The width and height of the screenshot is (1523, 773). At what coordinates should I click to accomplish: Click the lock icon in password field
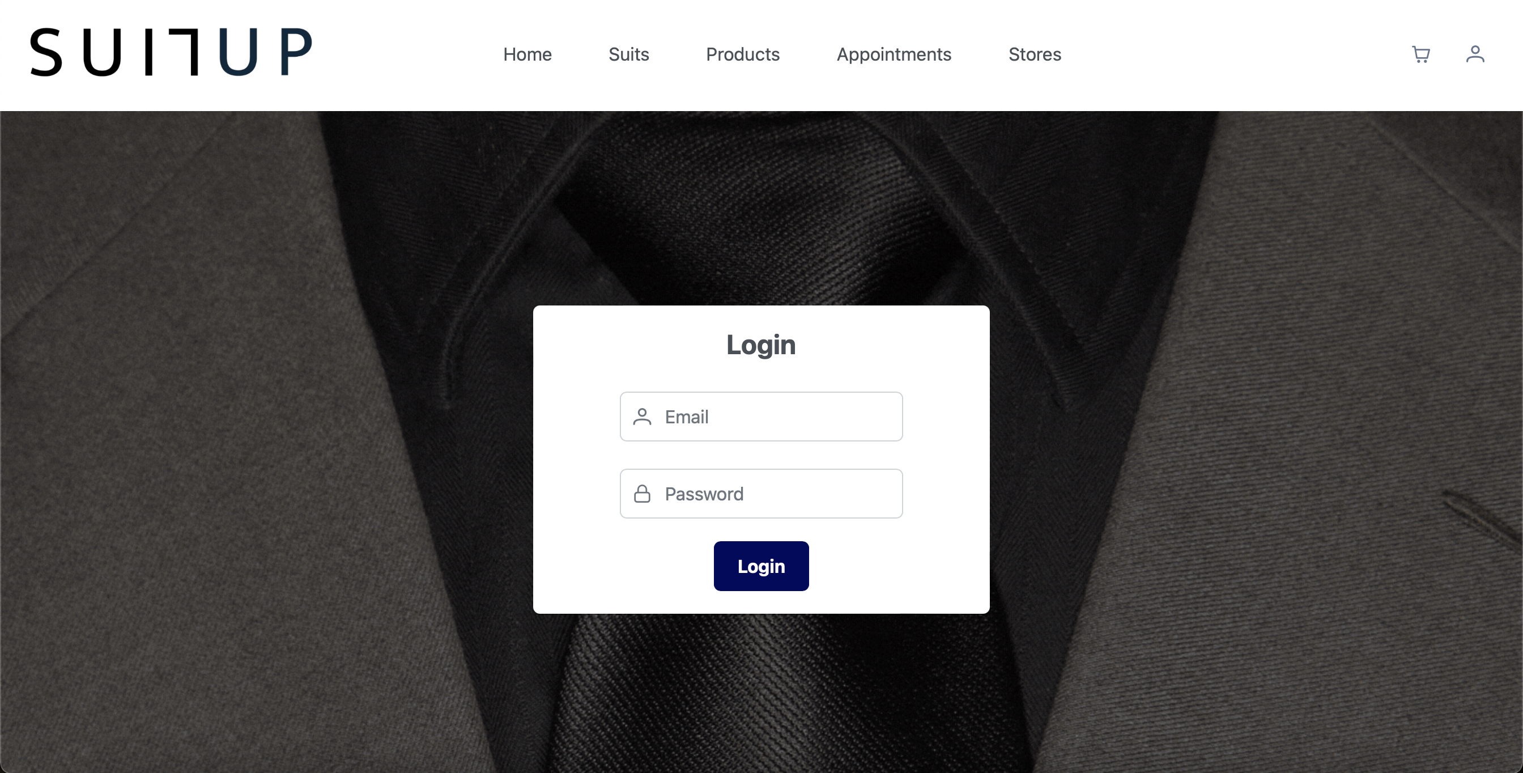click(643, 493)
